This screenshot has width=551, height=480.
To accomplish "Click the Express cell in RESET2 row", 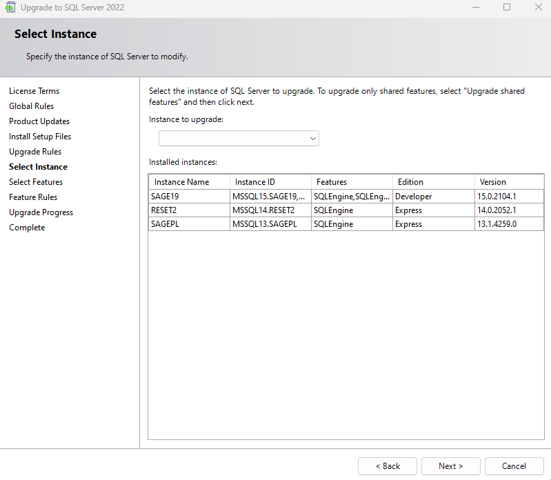I will 434,210.
